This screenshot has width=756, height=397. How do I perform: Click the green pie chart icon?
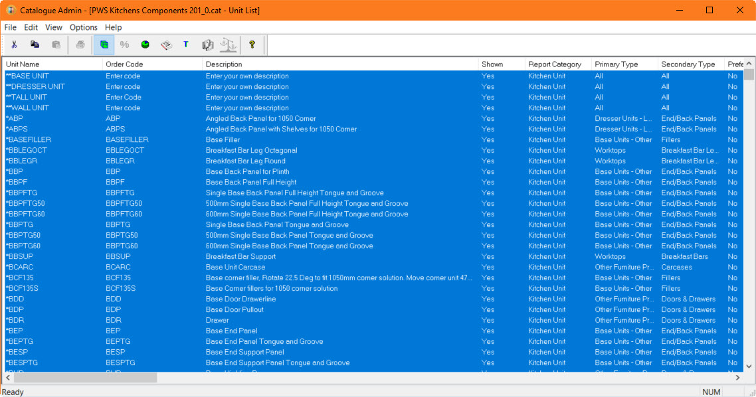(145, 44)
